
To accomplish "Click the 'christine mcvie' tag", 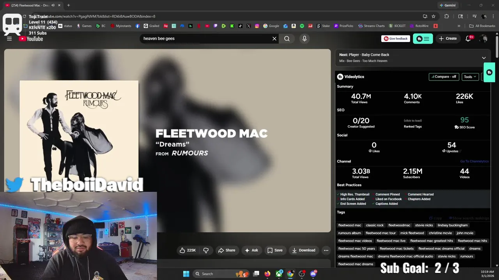I will click(440, 233).
